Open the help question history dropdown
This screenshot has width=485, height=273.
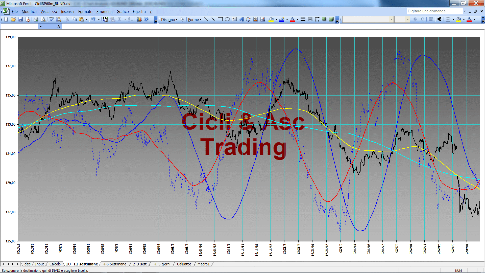point(465,11)
